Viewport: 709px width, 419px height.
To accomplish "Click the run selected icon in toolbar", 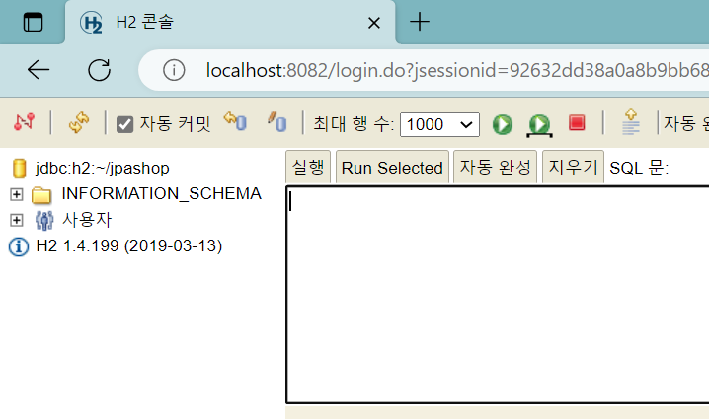I will click(539, 125).
